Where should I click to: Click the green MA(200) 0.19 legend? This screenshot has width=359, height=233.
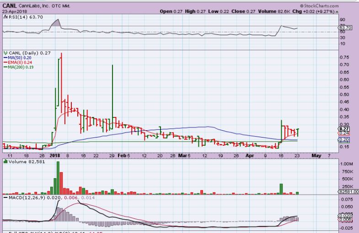tap(19, 67)
